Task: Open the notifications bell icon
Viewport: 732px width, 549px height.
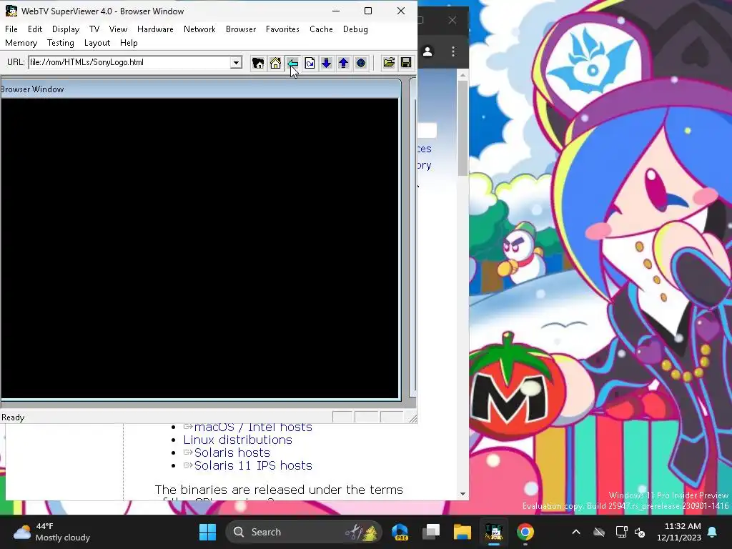Action: (713, 532)
